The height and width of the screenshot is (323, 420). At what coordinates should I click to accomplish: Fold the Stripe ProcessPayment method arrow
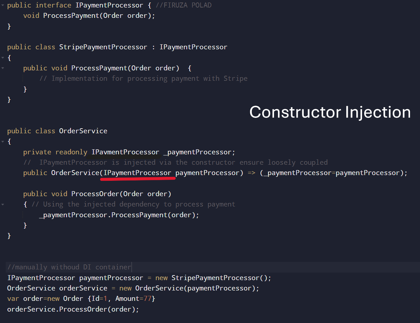point(3,68)
